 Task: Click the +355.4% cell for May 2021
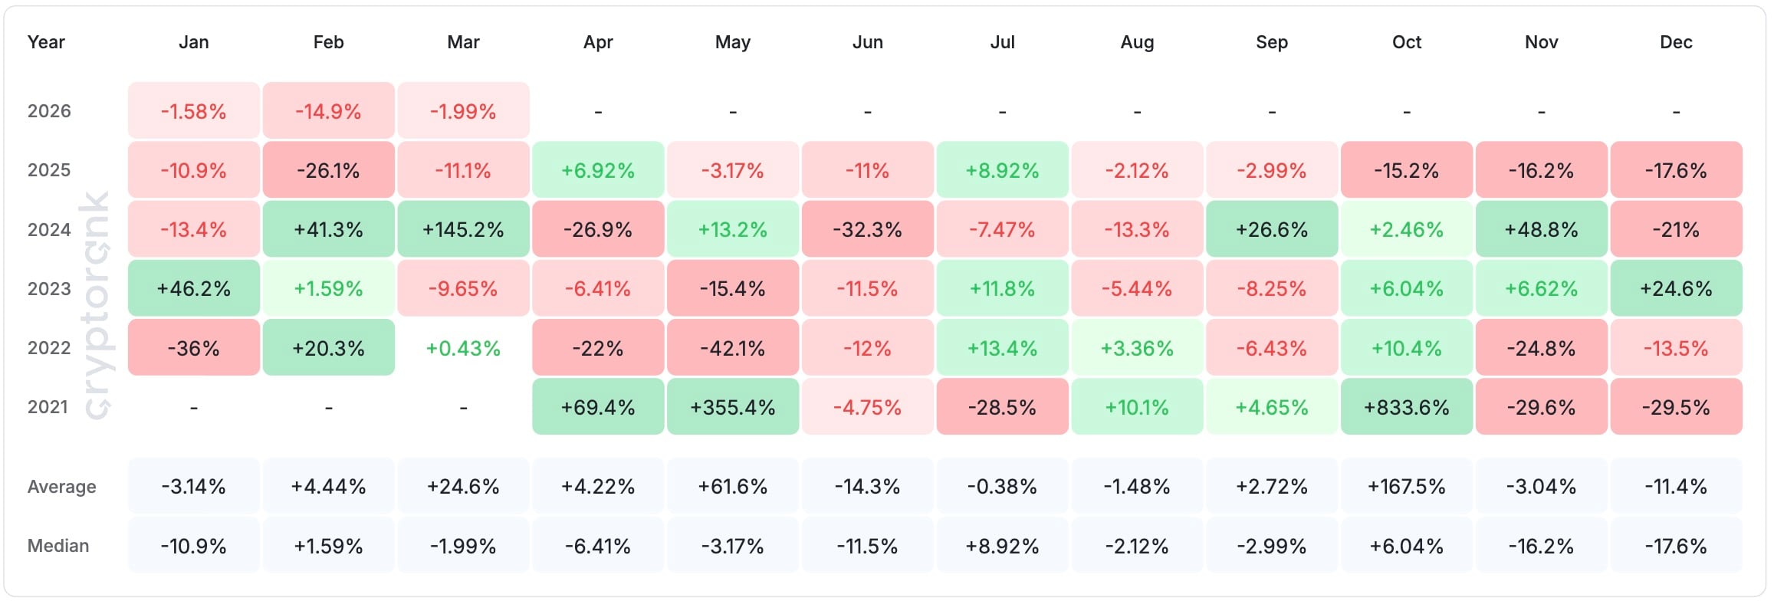732,407
